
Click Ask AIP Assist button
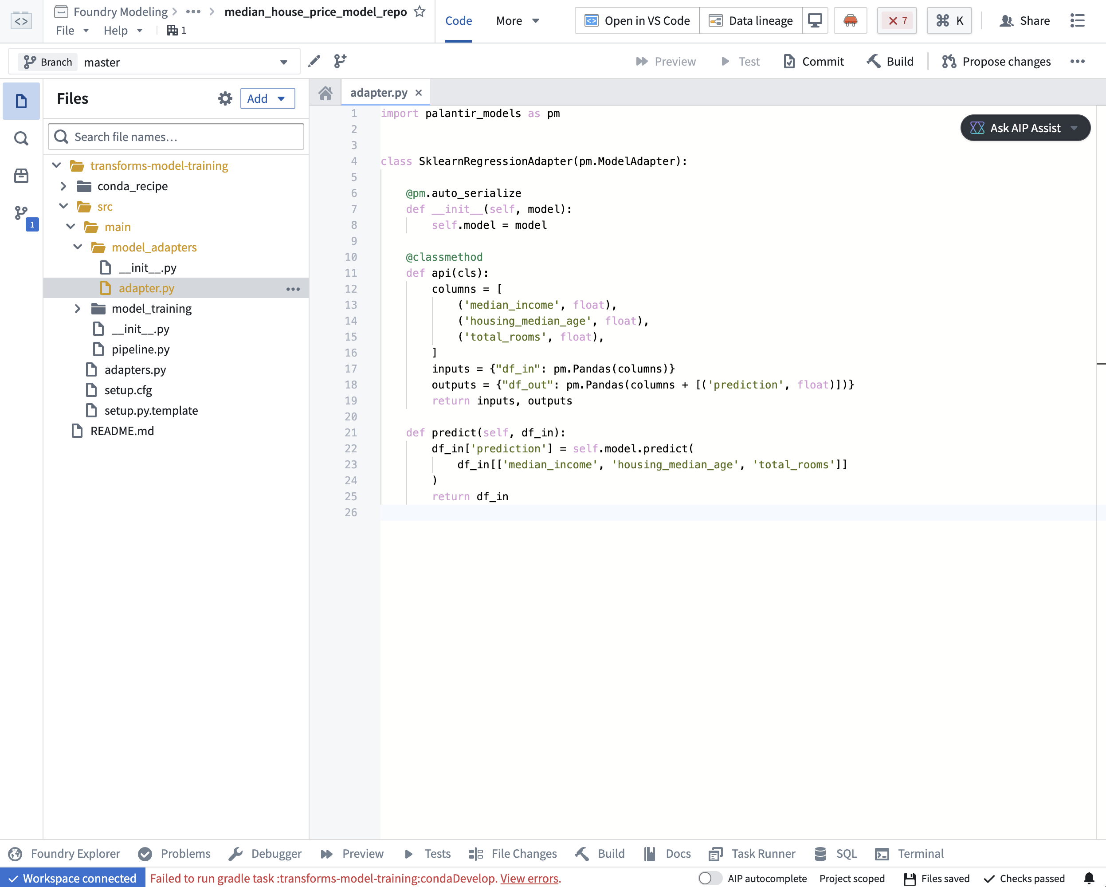click(x=1024, y=128)
